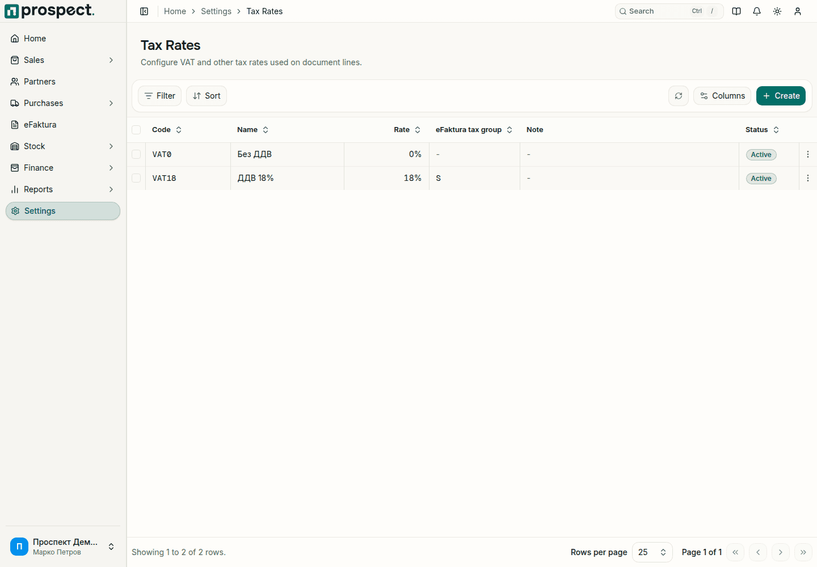Click Settings breadcrumb link
This screenshot has height=567, width=817.
pyautogui.click(x=216, y=11)
